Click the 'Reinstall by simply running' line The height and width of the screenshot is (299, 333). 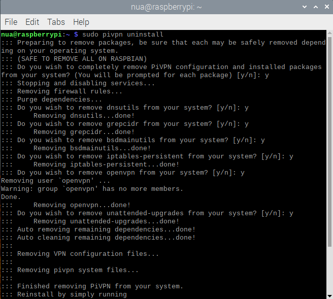click(x=72, y=294)
